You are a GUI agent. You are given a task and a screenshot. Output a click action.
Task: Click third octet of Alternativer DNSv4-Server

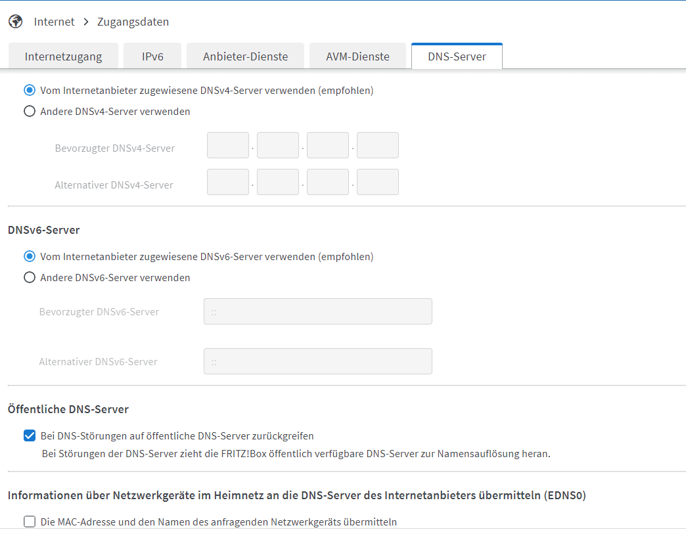point(328,182)
